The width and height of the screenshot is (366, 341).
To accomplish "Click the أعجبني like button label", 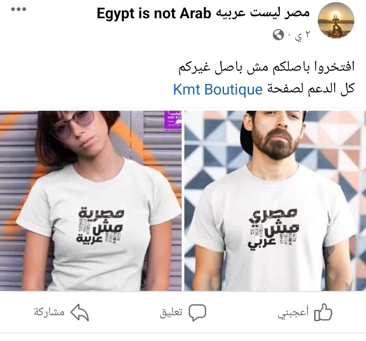I will (x=293, y=313).
